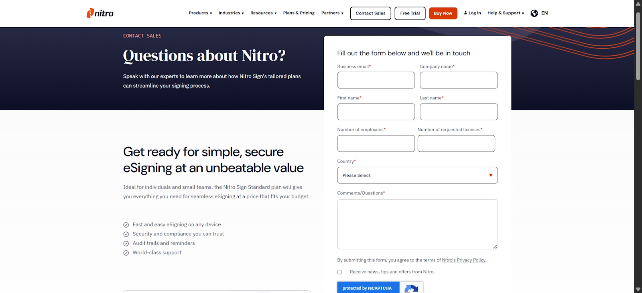Viewport: 642px width, 293px height.
Task: Click the First name input
Action: [376, 112]
